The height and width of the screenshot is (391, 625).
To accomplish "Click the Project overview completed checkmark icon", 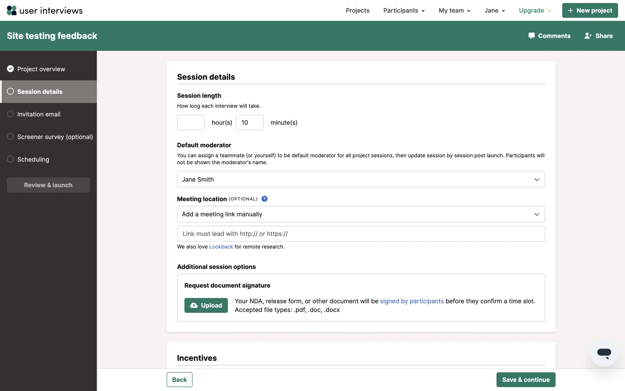I will pyautogui.click(x=10, y=69).
